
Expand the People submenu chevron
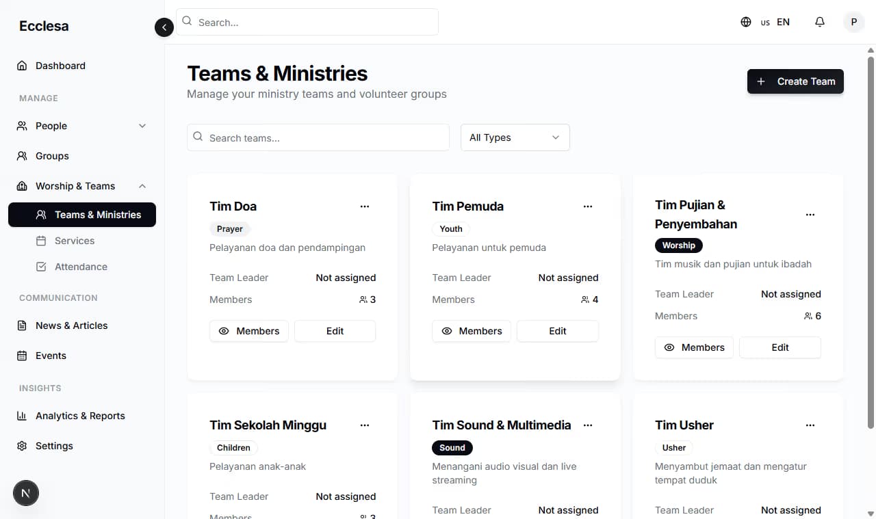(142, 126)
